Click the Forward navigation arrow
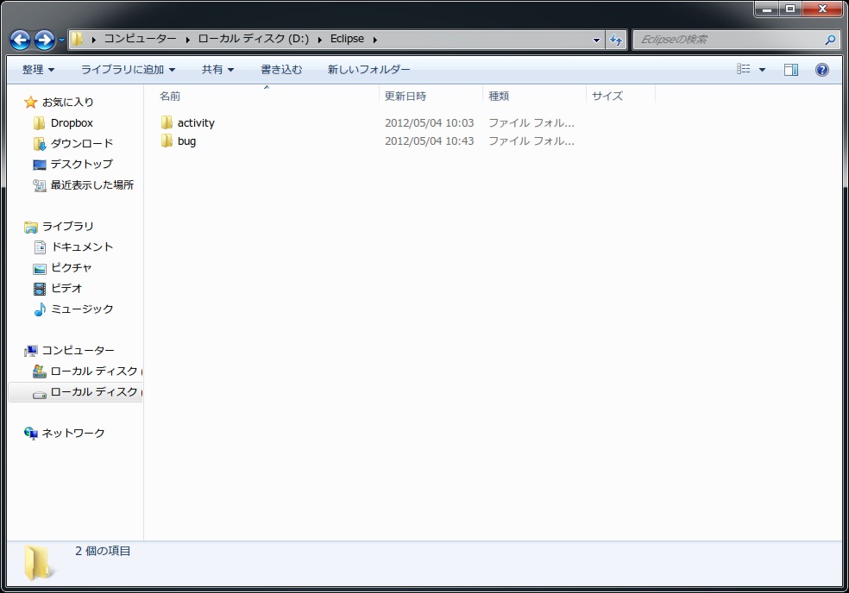This screenshot has width=849, height=593. pyautogui.click(x=44, y=40)
